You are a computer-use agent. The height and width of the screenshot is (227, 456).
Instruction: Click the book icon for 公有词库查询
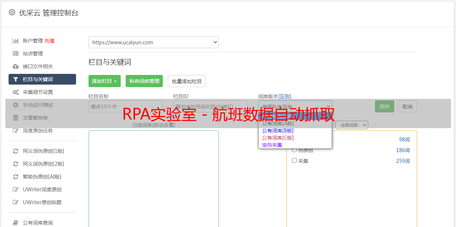click(x=16, y=223)
